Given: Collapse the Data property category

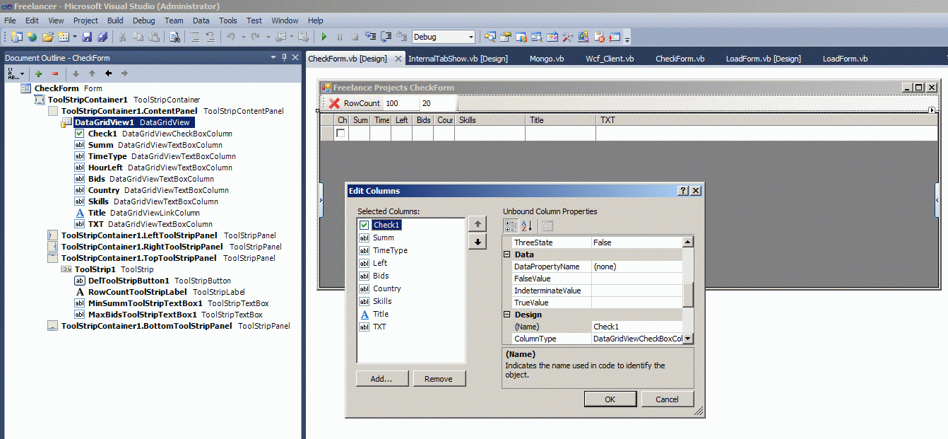Looking at the screenshot, I should coord(507,254).
